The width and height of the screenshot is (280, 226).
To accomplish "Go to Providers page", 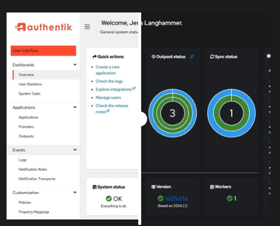I will point(26,127).
